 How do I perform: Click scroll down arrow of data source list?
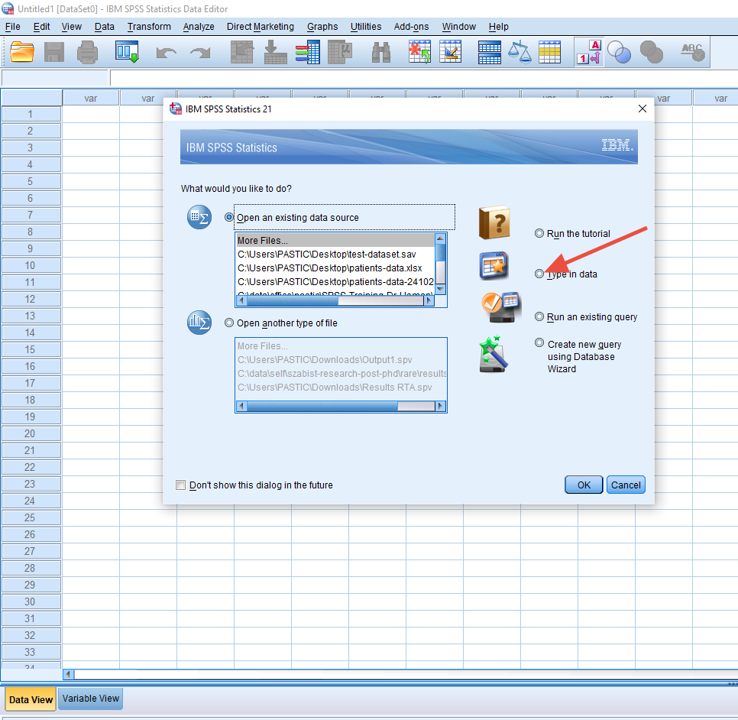[x=440, y=288]
